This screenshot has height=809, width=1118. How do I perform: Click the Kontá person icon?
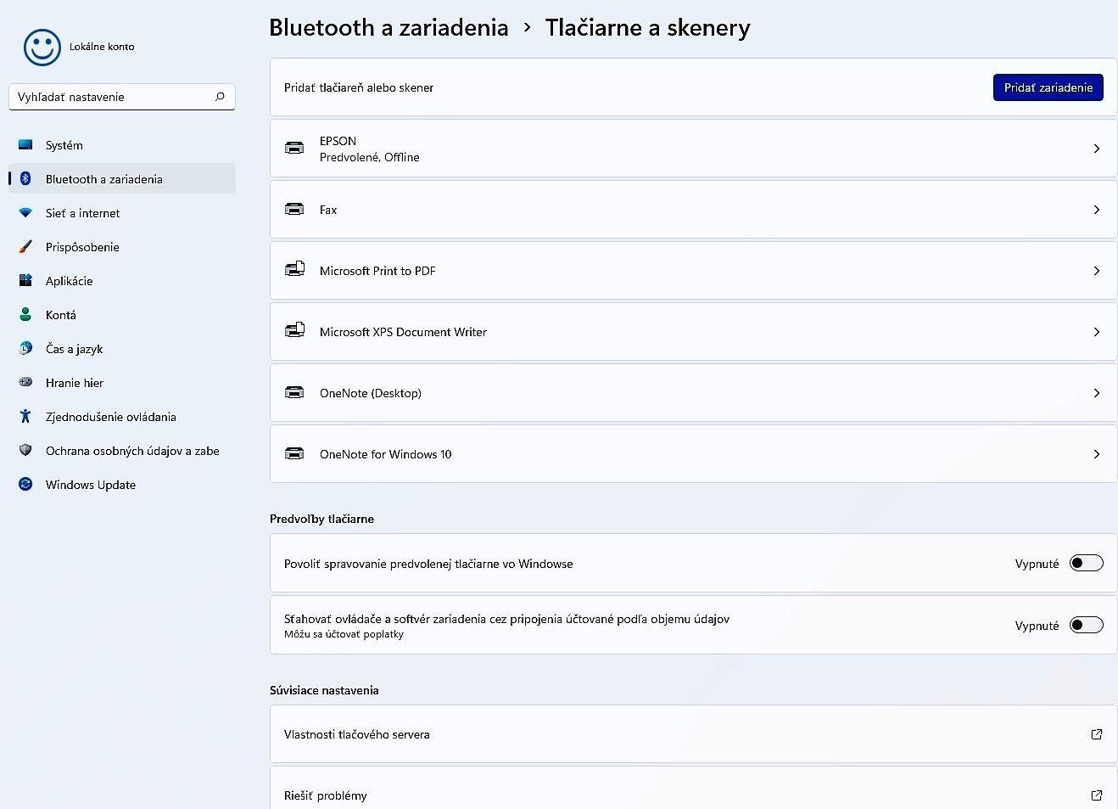pyautogui.click(x=25, y=315)
